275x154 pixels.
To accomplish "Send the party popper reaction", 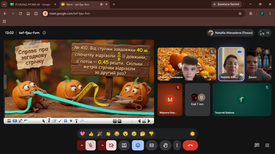I will [x=100, y=134].
